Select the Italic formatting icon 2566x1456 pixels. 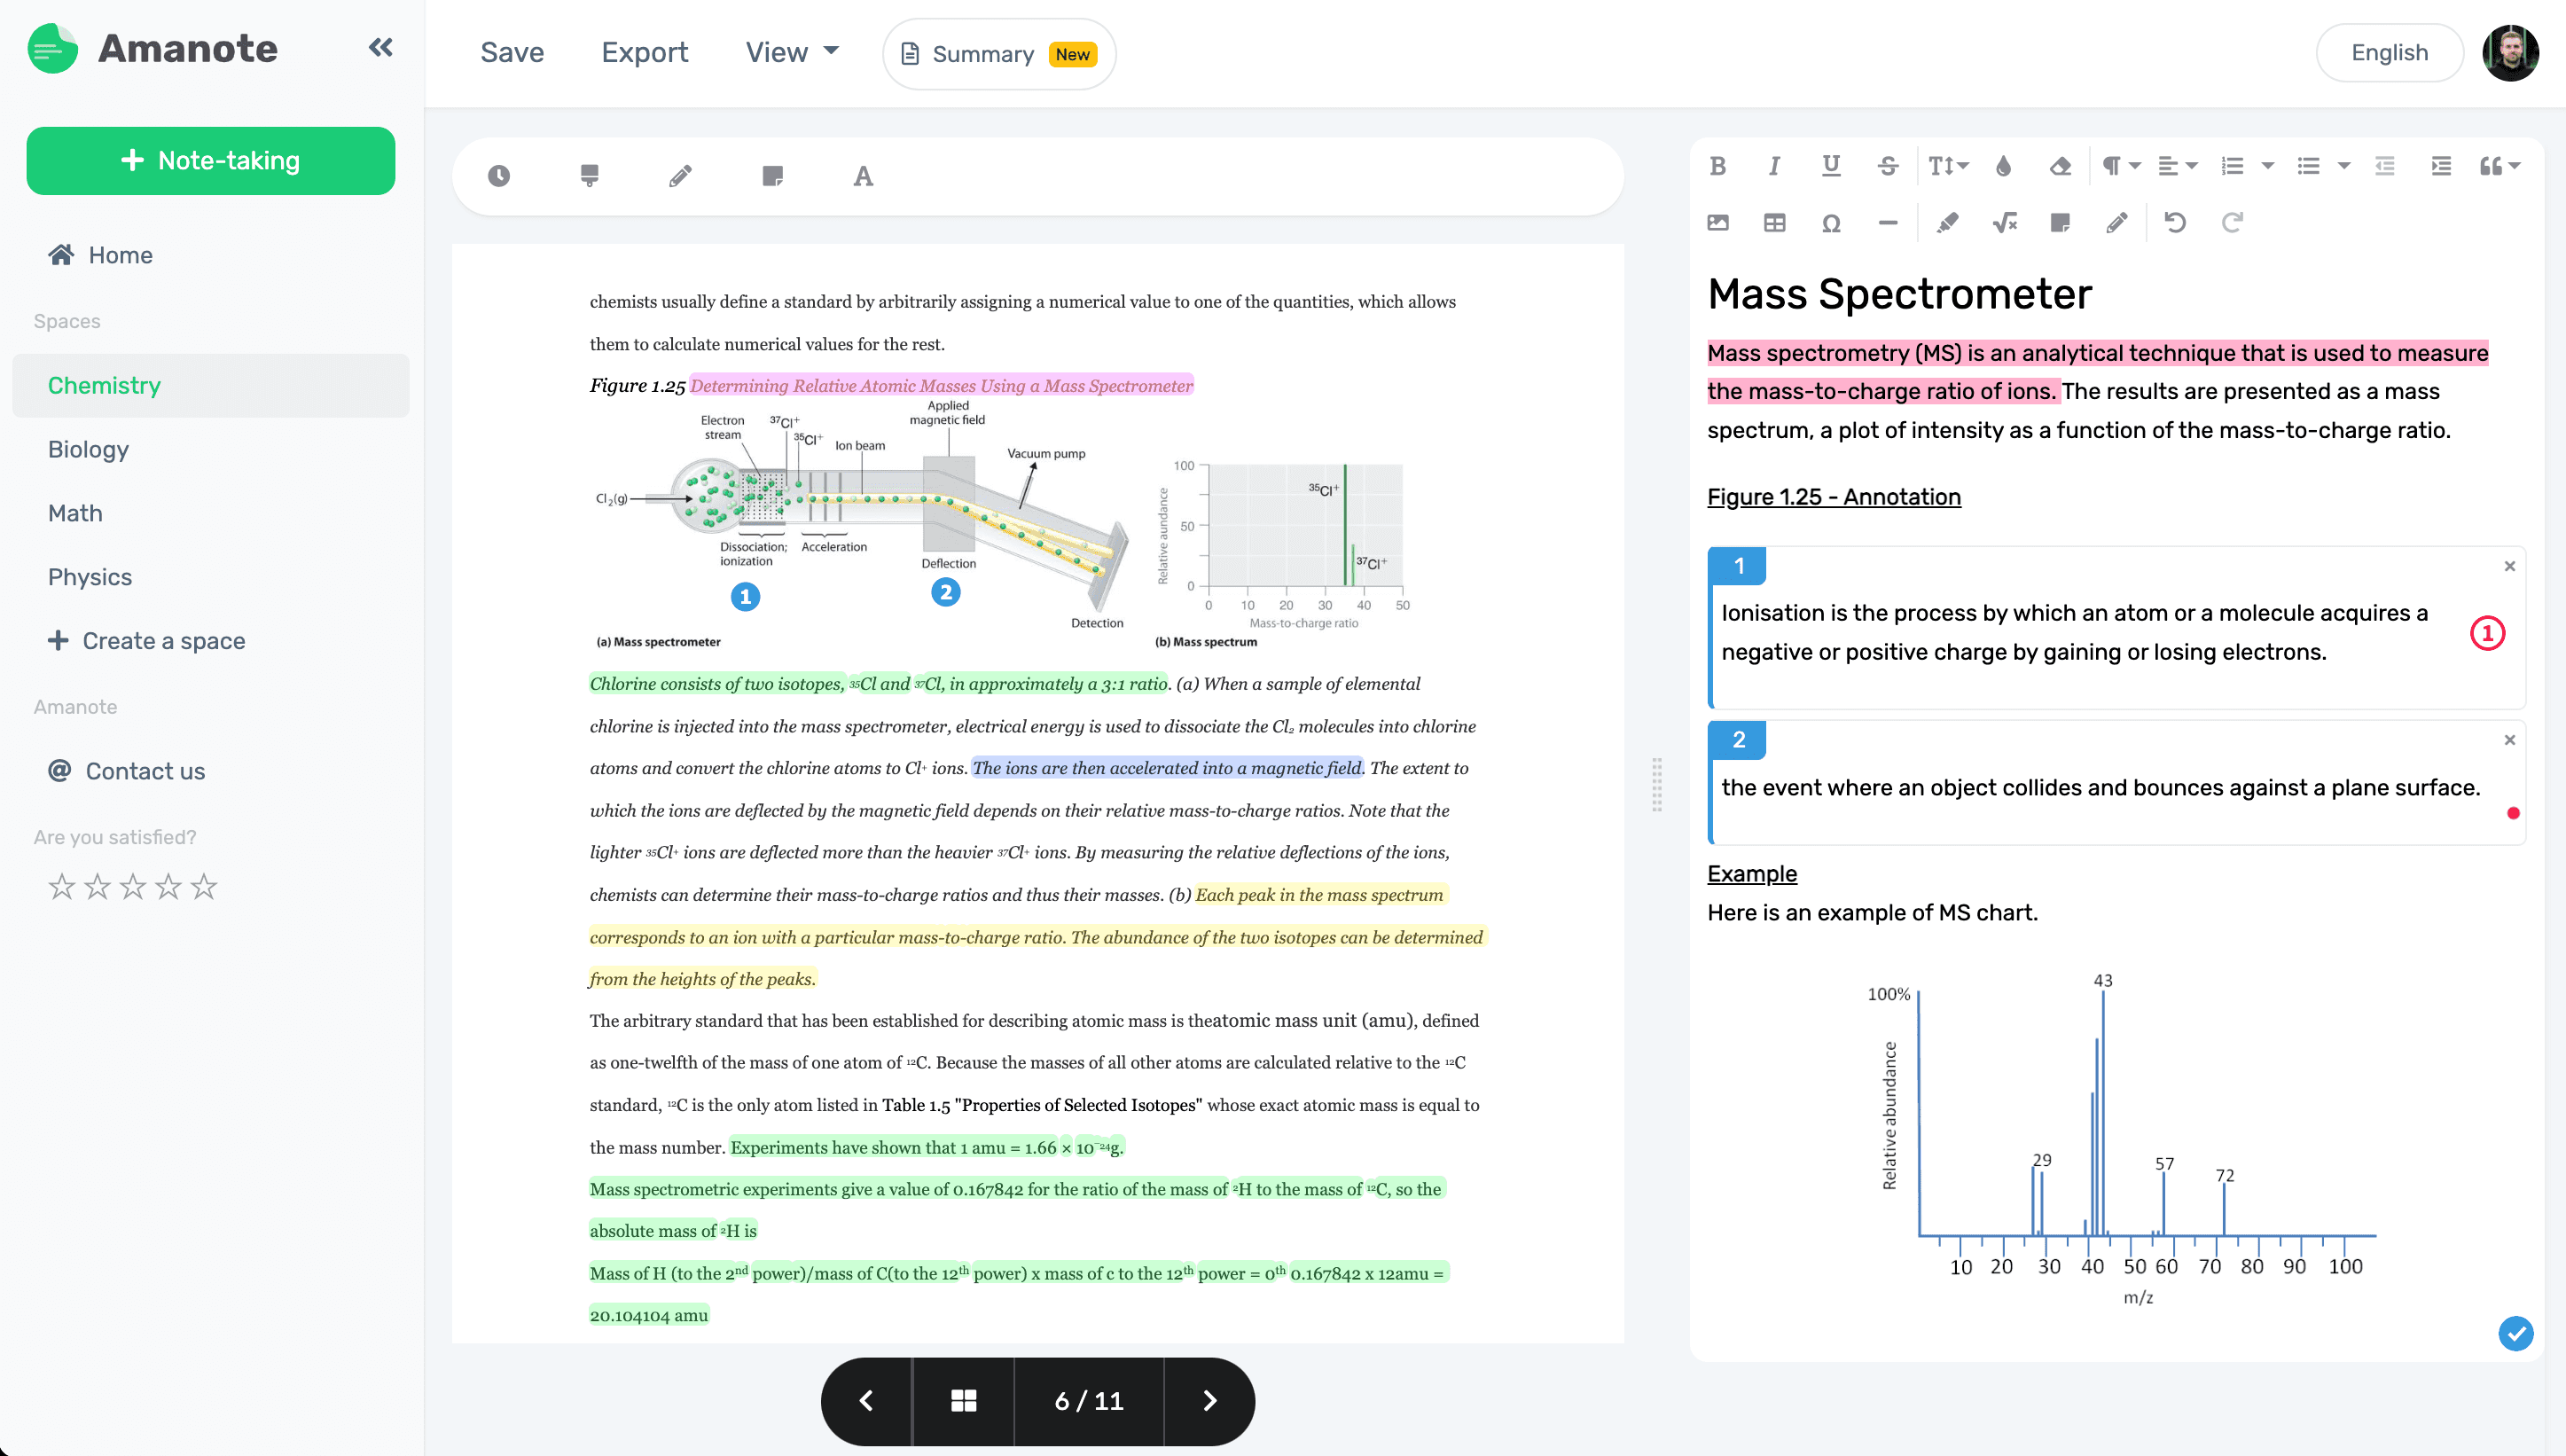coord(1775,164)
